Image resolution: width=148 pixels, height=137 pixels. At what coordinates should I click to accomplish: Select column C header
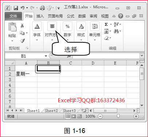coord(71,63)
